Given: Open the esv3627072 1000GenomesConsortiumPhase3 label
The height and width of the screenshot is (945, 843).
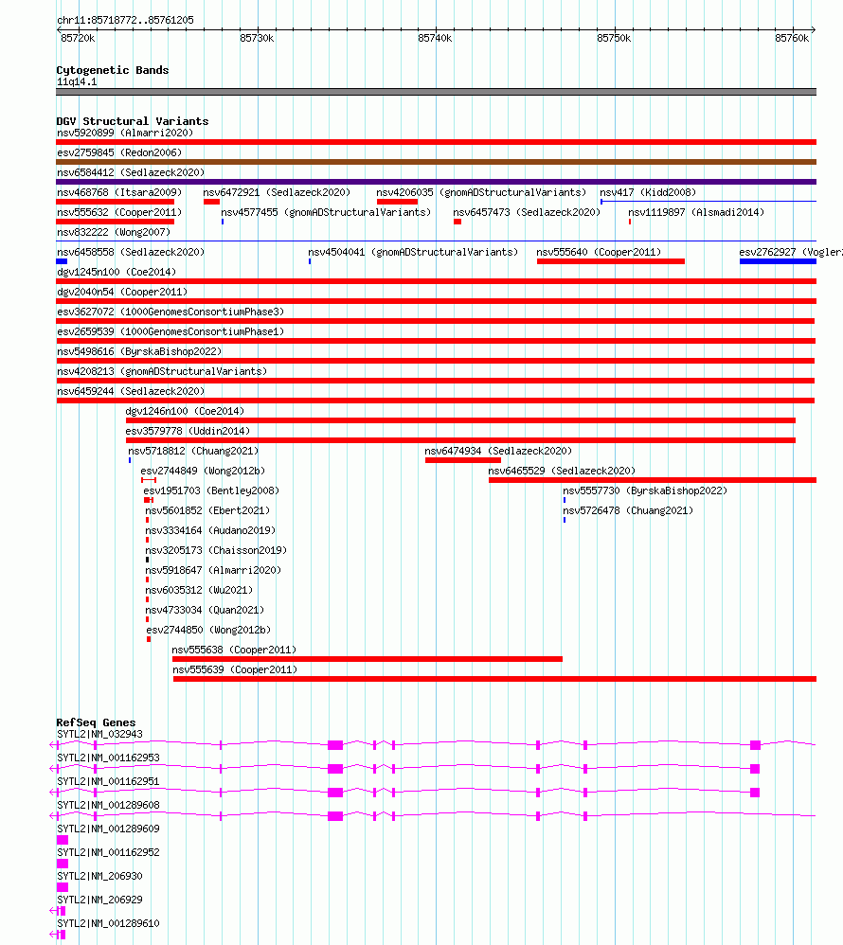Looking at the screenshot, I should (170, 312).
